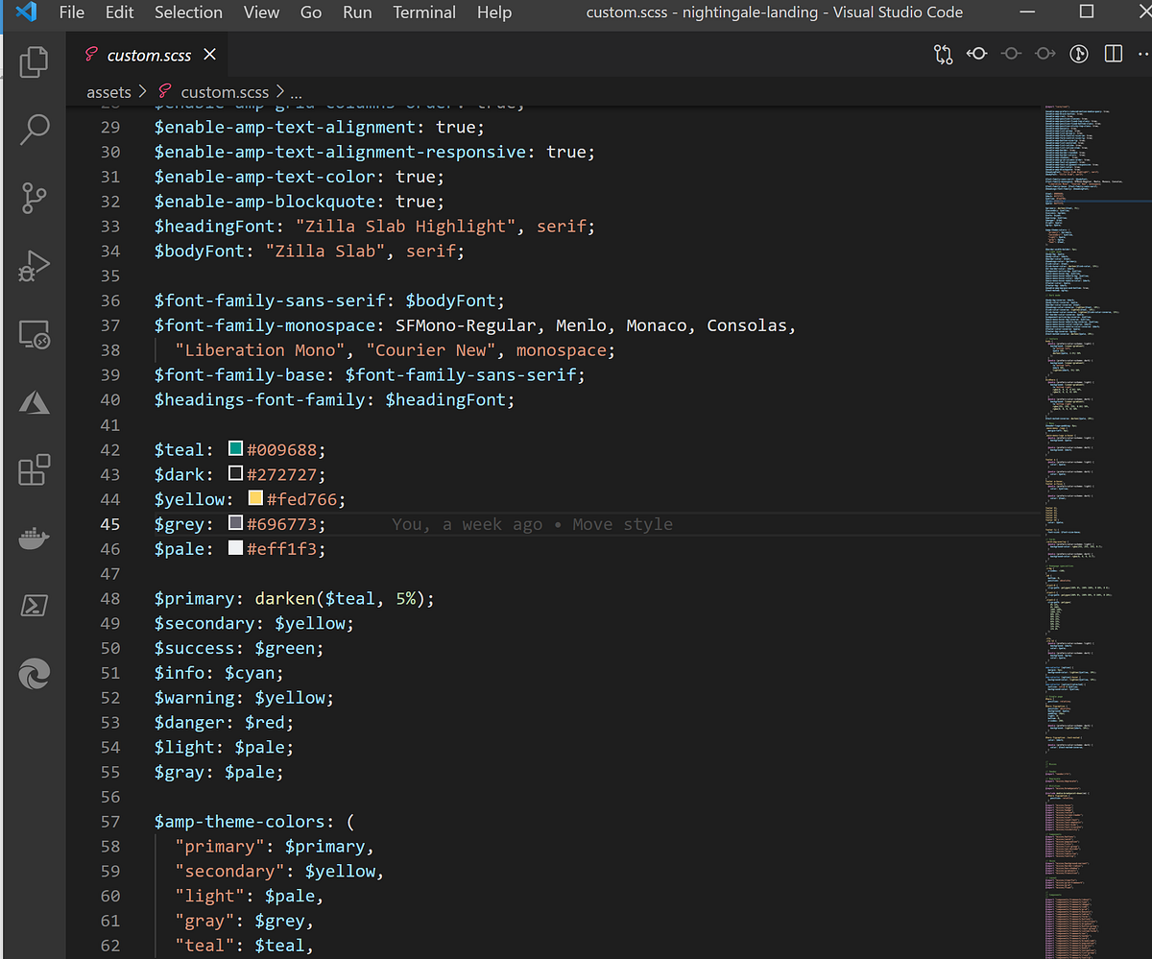The height and width of the screenshot is (959, 1152).
Task: Split the editor into two columns
Action: click(1113, 55)
